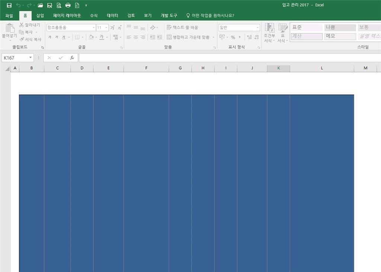Open the 파일 tab
Screen dimensions: 381x272
(x=9, y=16)
